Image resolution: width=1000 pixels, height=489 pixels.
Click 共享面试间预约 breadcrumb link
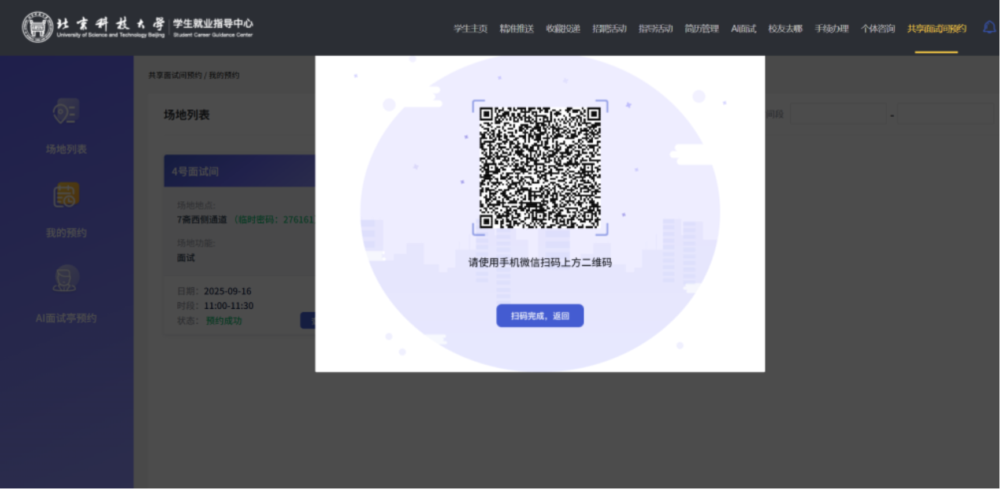coord(175,75)
